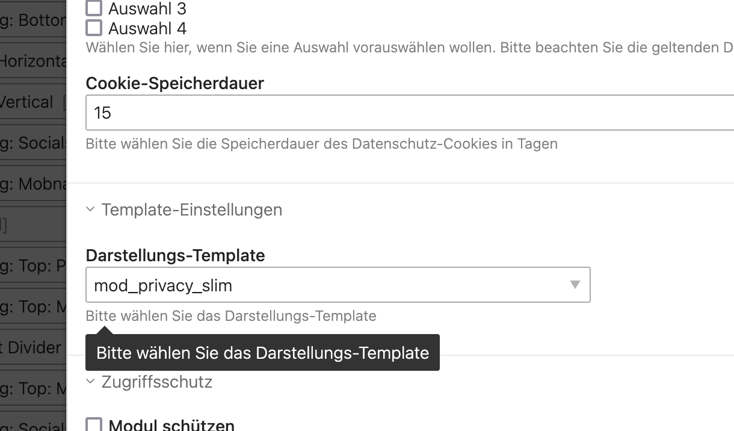
Task: Tick the Auswahl 4 checkbox
Action: (x=94, y=28)
